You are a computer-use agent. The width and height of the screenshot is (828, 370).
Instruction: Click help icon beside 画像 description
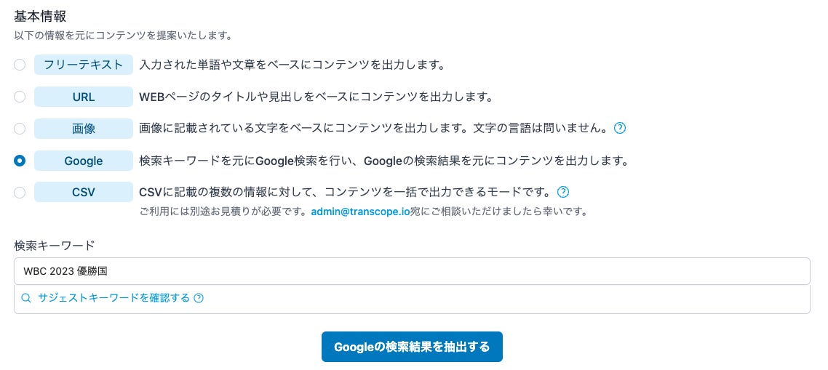620,129
